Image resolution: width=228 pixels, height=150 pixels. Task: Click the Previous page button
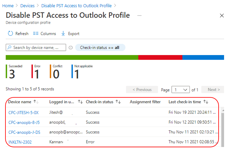point(142,90)
